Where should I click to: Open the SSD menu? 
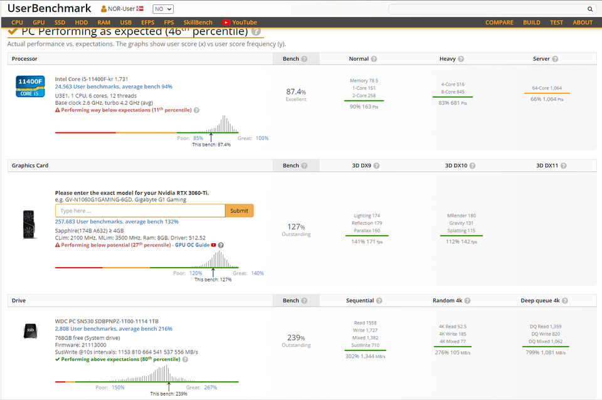coord(60,23)
